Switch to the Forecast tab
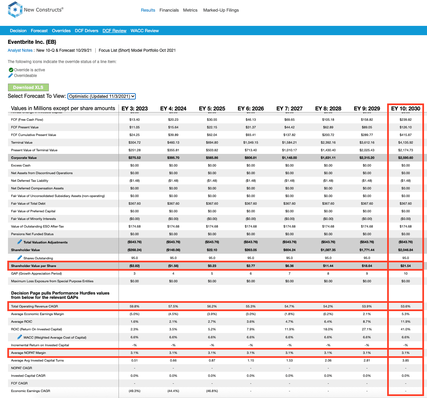427x398 pixels. pos(39,31)
